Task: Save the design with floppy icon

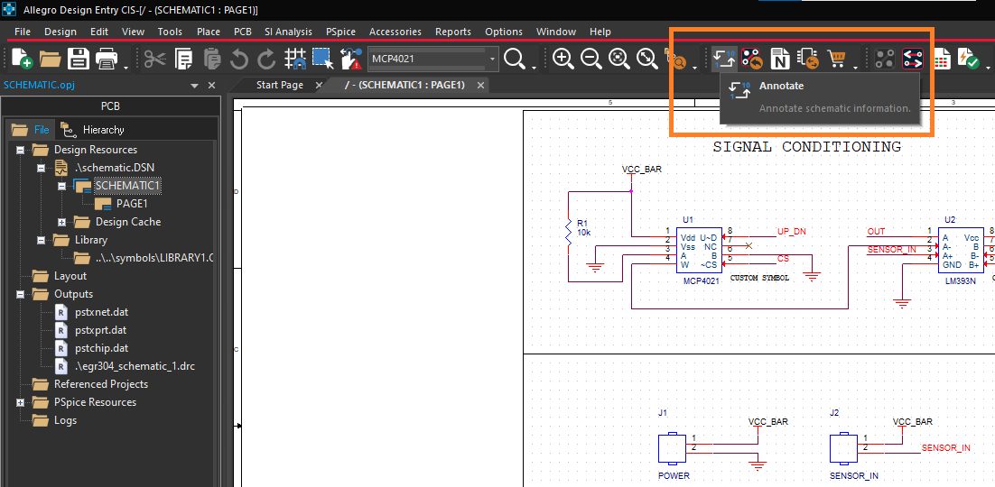Action: [79, 59]
